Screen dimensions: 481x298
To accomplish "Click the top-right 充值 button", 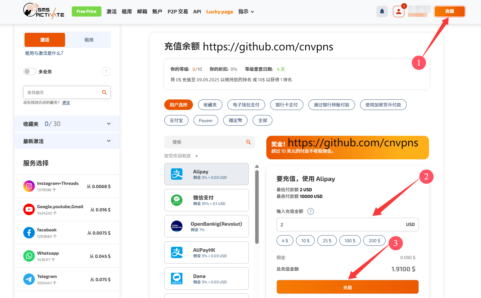I will 450,11.
